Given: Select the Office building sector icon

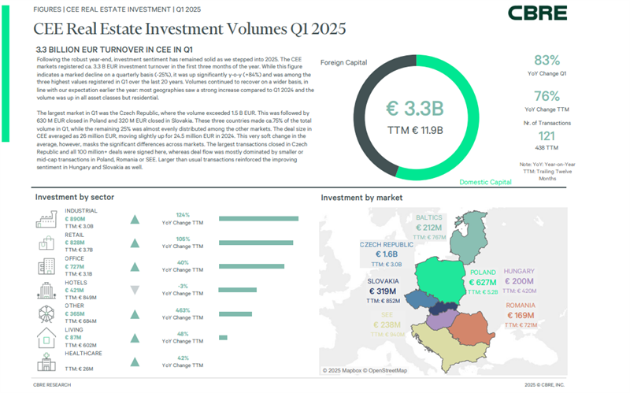Looking at the screenshot, I should pos(47,266).
